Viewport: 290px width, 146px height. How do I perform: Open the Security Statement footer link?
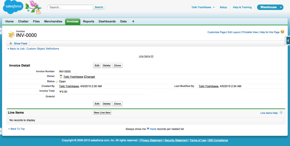point(176,140)
